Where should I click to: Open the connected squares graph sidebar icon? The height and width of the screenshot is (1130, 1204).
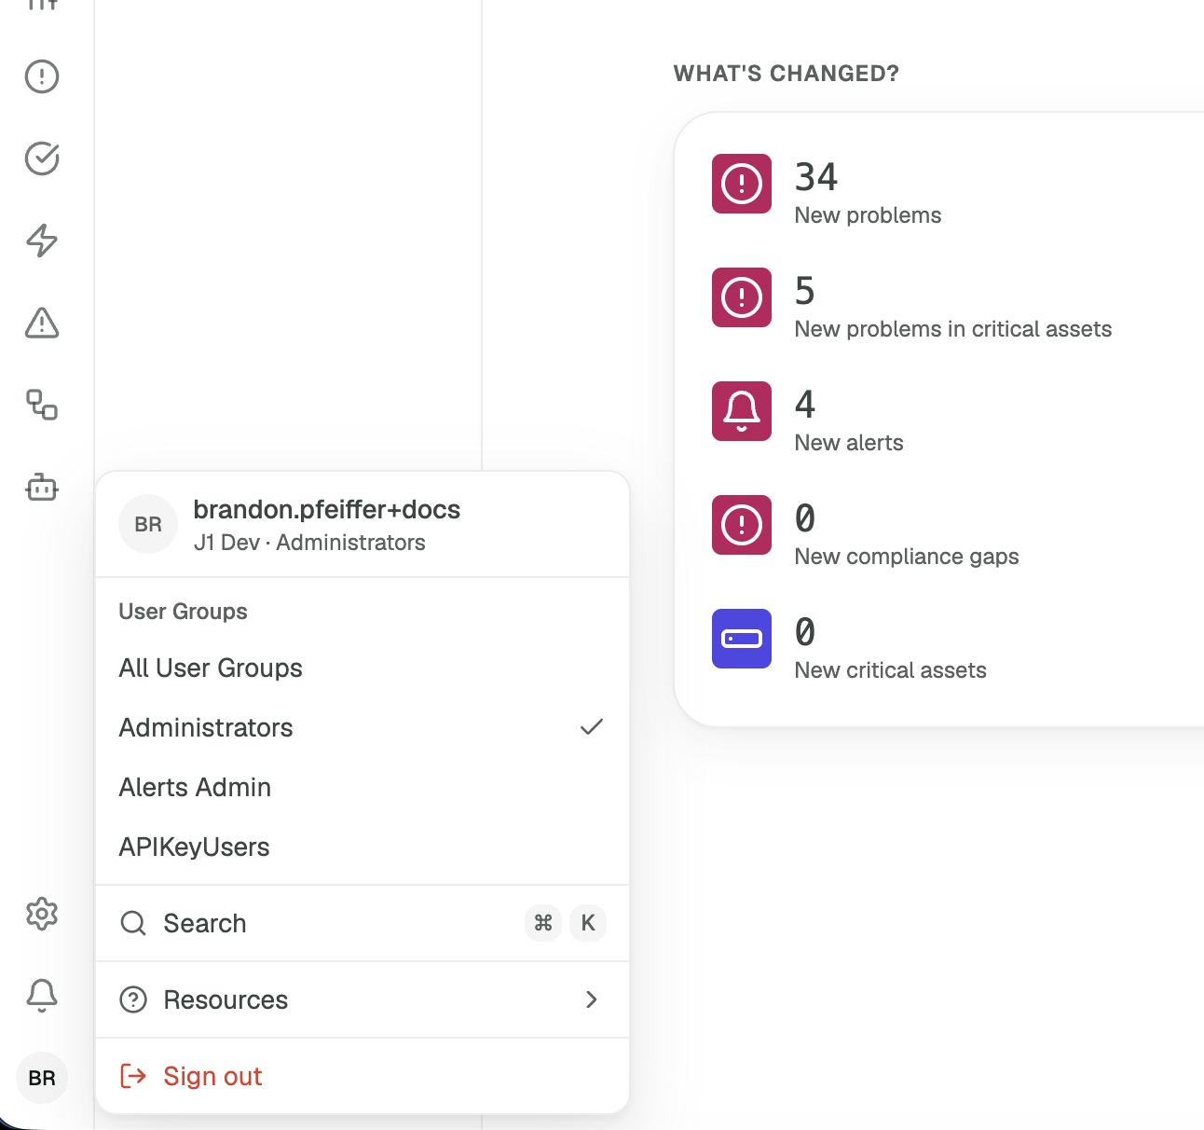[42, 405]
